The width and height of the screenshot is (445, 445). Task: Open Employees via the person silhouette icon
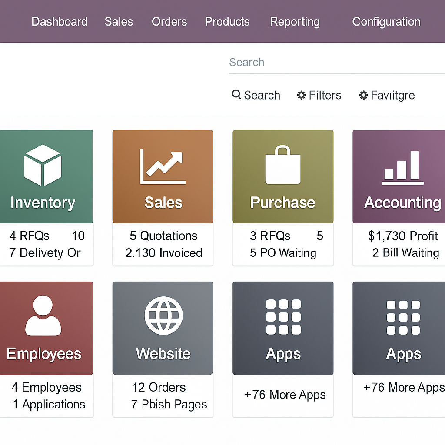pos(43,316)
